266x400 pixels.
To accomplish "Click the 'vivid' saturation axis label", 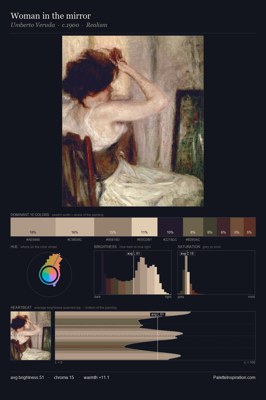I will click(251, 297).
